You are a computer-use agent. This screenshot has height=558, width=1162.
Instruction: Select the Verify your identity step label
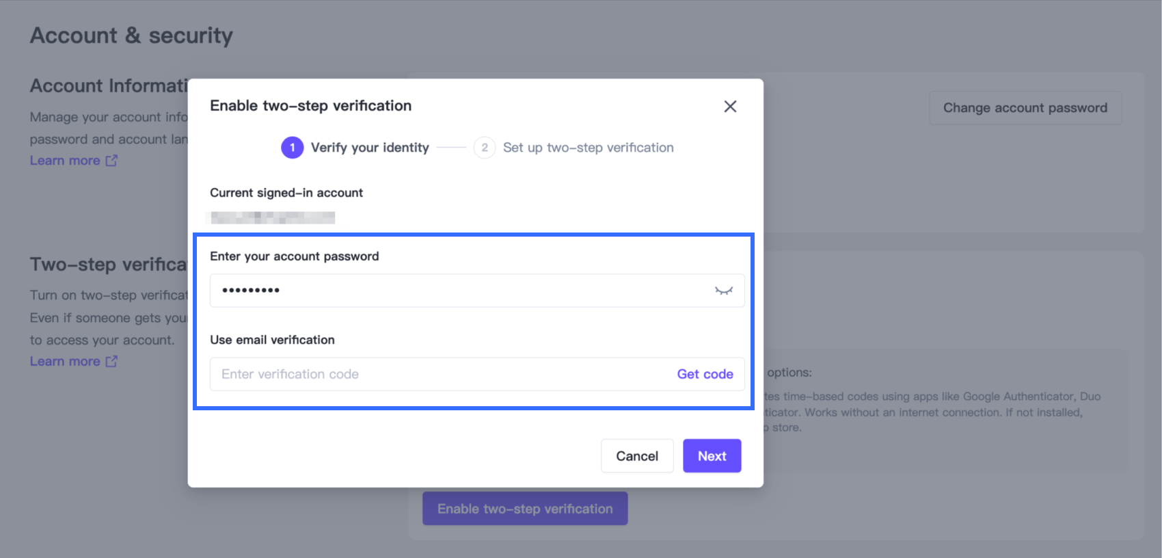pos(370,148)
